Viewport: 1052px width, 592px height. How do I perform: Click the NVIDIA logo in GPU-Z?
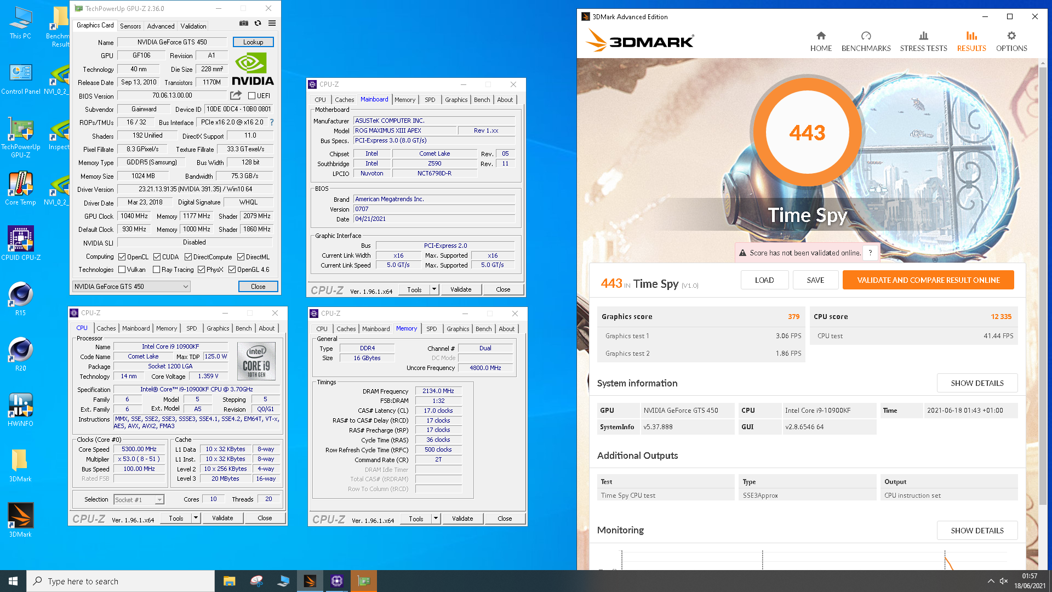(253, 69)
